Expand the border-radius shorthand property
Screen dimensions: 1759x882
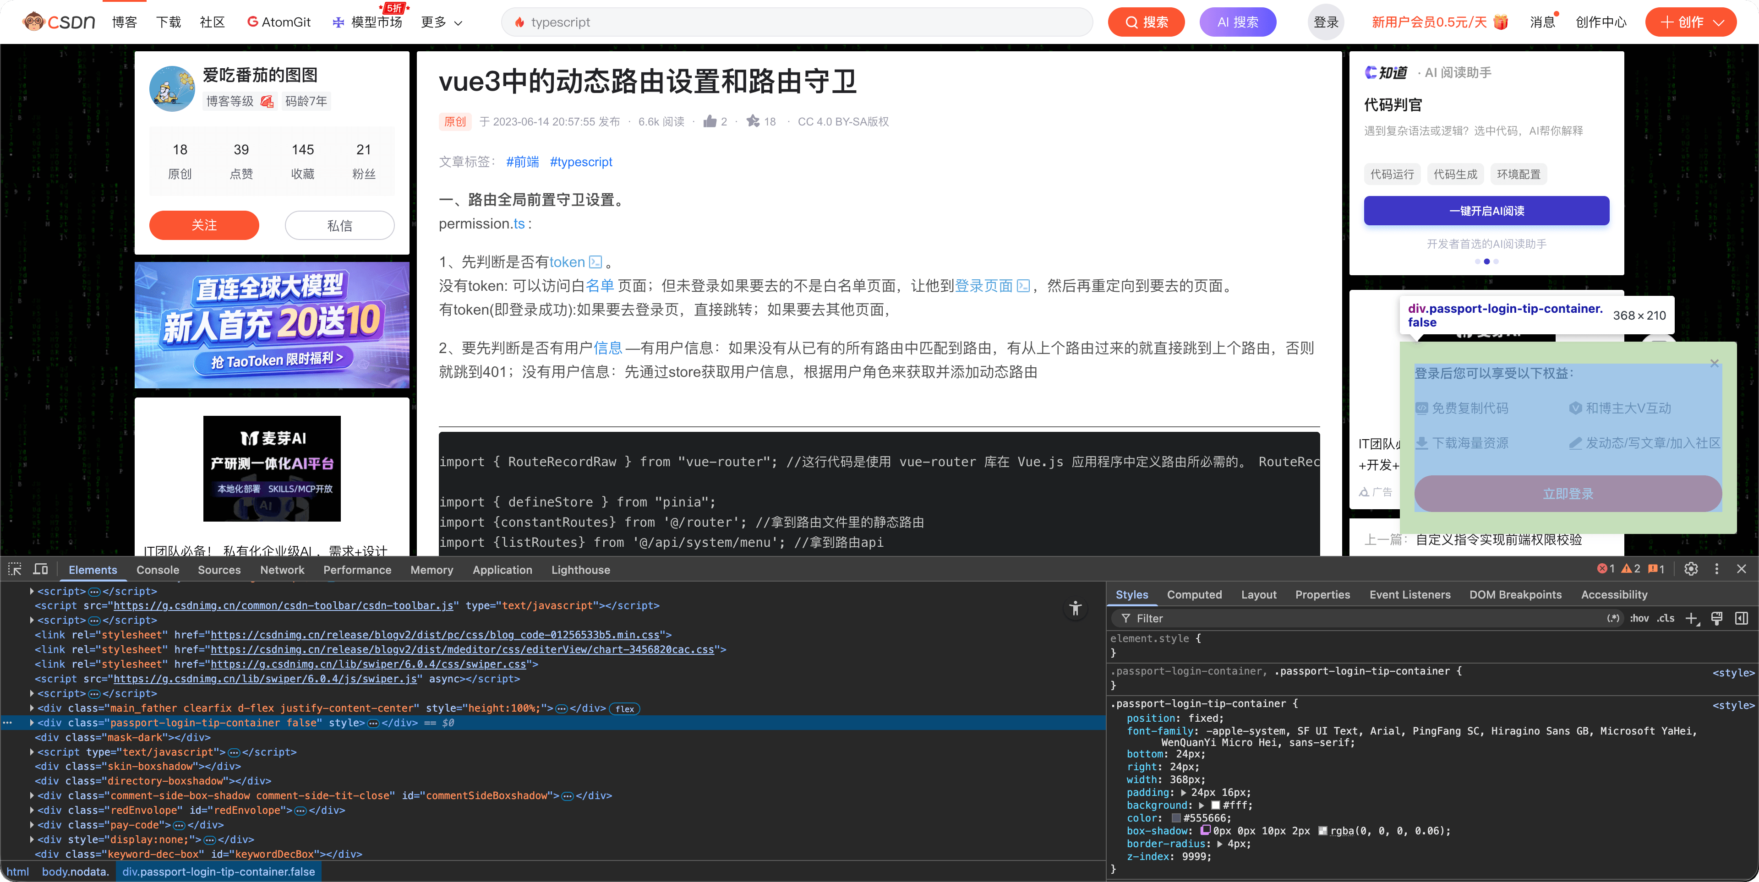point(1220,844)
